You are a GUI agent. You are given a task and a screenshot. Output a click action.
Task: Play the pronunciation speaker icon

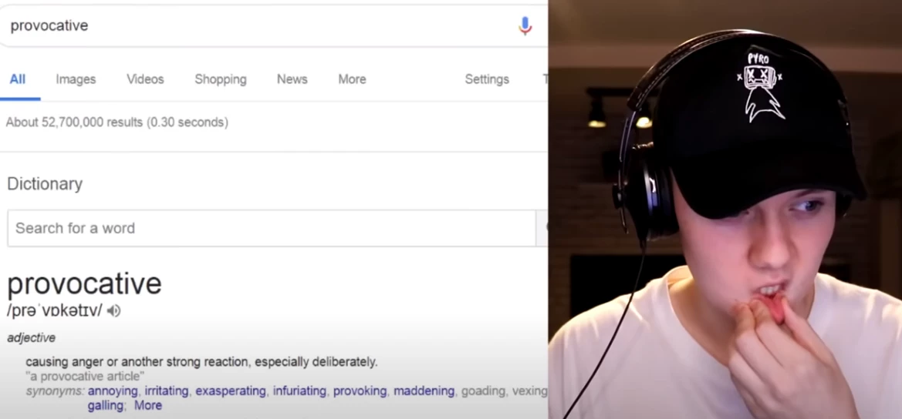(114, 311)
